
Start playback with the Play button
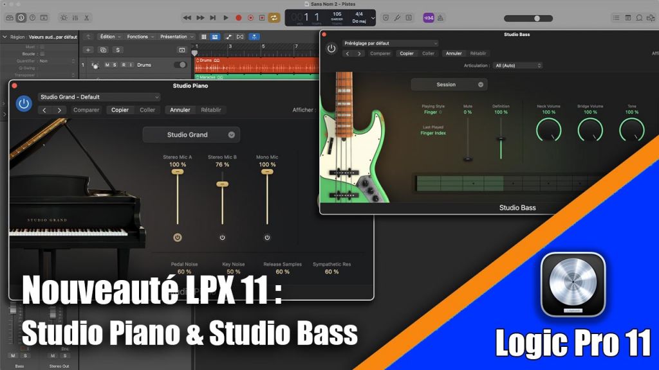(226, 17)
